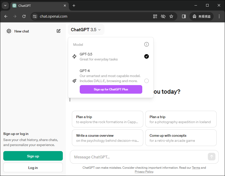The width and height of the screenshot is (225, 176).
Task: Click the GPT-3.5 lightning bolt icon
Action: tap(74, 56)
